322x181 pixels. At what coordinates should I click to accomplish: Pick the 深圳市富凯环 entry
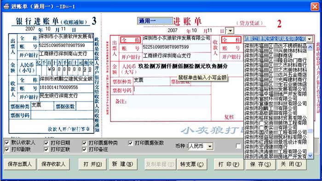276,99
